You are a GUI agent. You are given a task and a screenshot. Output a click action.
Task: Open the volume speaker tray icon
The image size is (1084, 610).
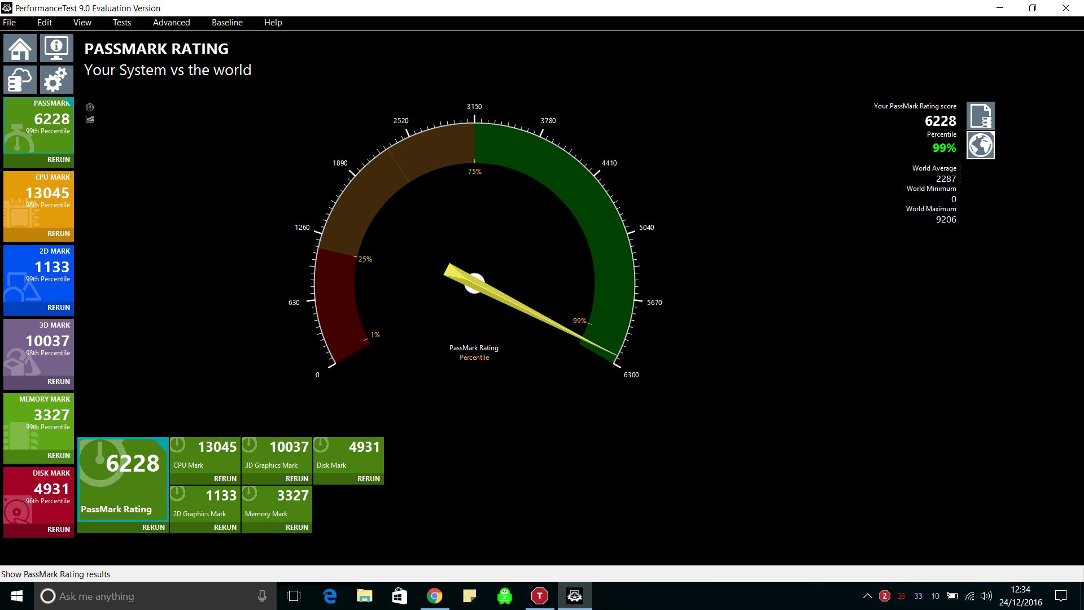click(x=986, y=596)
